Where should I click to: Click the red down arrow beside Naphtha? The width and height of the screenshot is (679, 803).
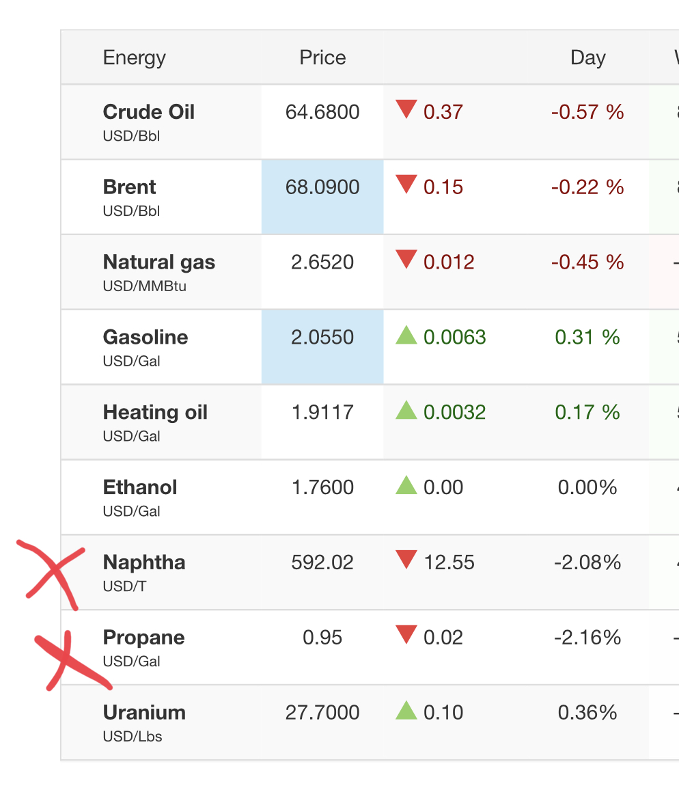click(406, 560)
